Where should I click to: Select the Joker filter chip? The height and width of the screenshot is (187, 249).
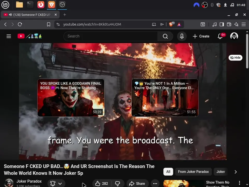point(221,172)
